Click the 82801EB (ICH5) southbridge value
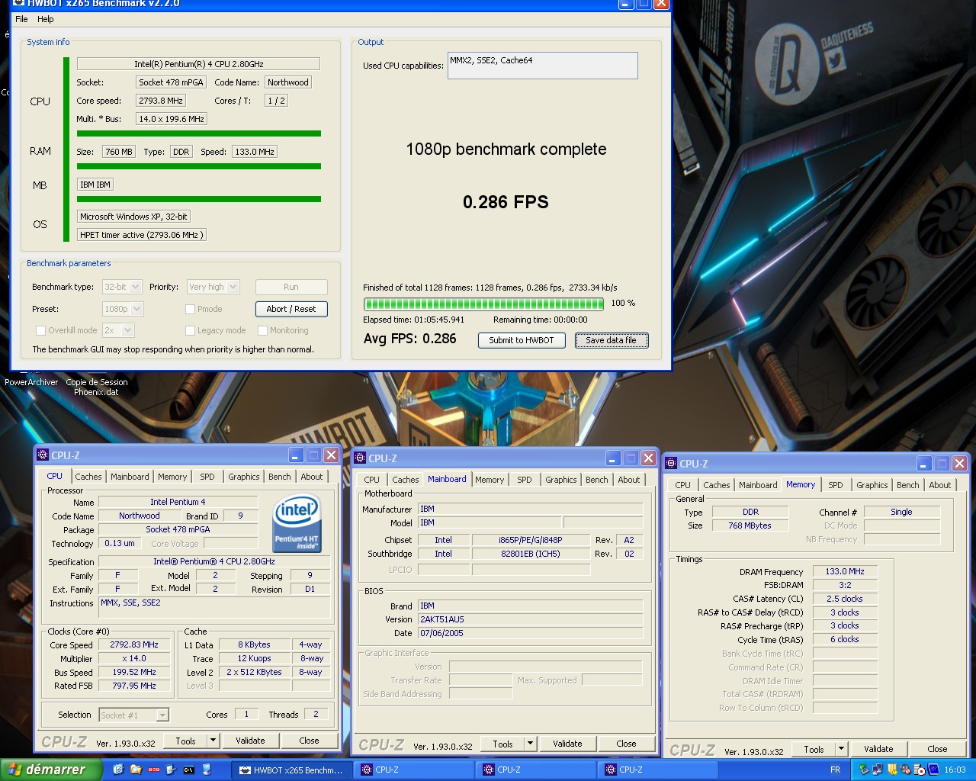The image size is (976, 781). pos(531,554)
